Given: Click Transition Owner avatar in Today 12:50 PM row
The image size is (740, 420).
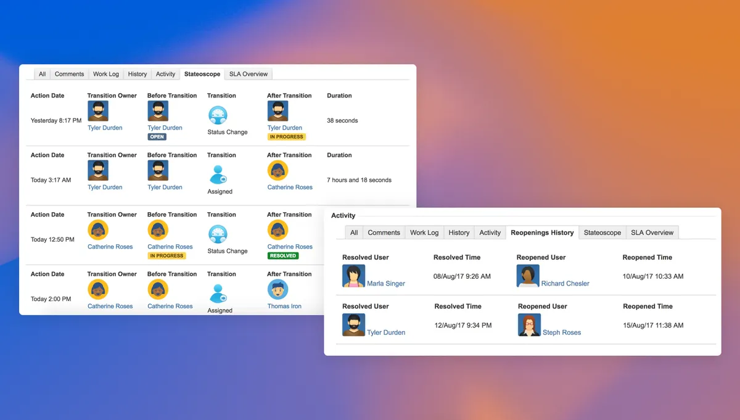Looking at the screenshot, I should [x=98, y=230].
